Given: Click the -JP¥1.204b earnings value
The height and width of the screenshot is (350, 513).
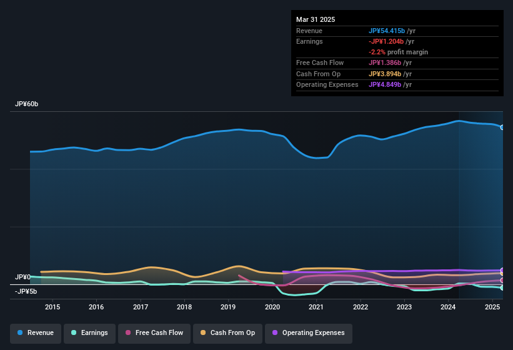Looking at the screenshot, I should tap(386, 41).
